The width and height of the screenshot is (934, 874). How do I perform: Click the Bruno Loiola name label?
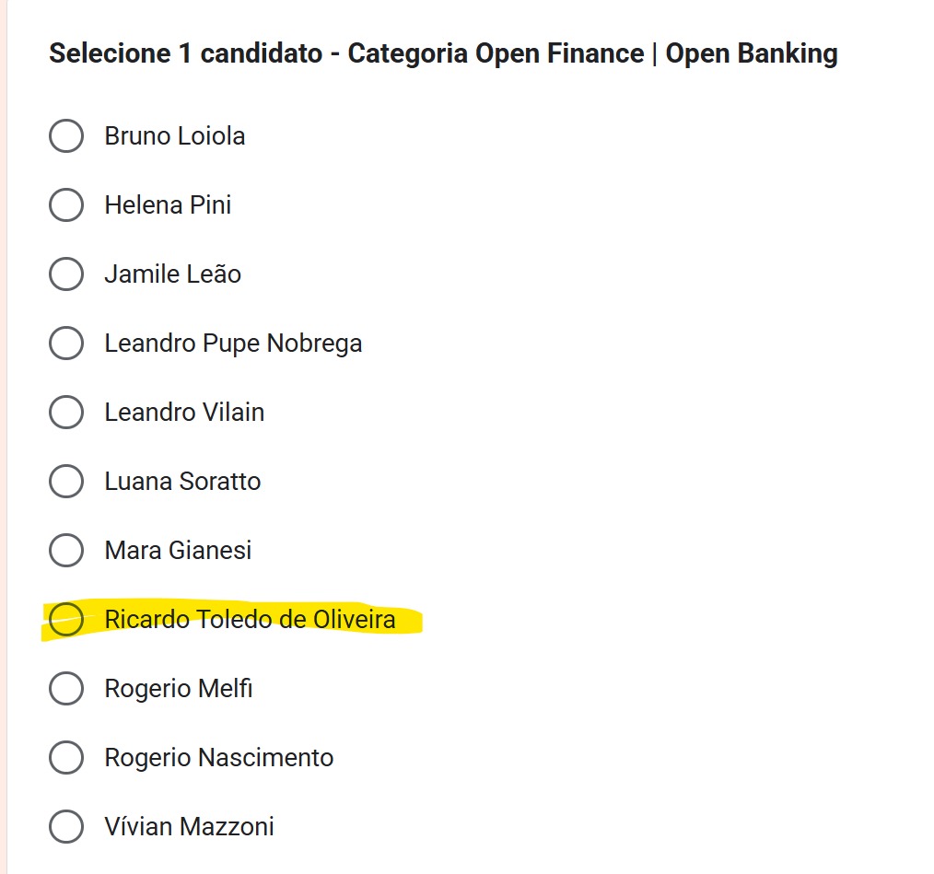tap(175, 136)
